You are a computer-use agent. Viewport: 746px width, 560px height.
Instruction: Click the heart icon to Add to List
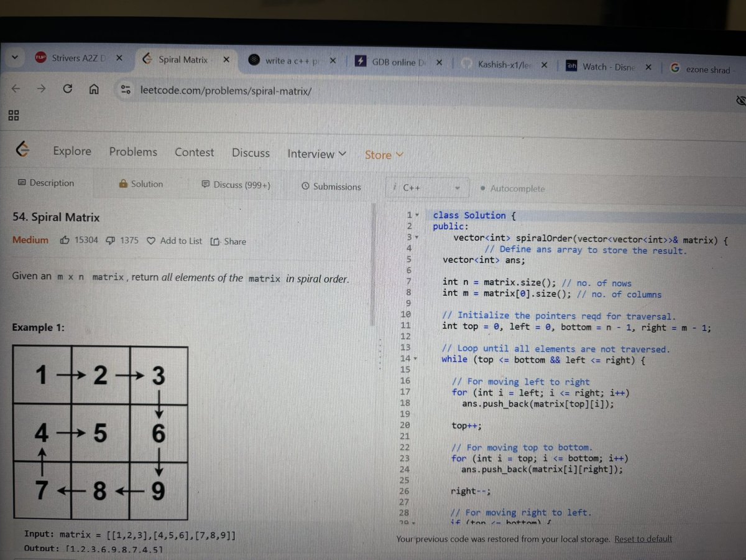tap(151, 241)
